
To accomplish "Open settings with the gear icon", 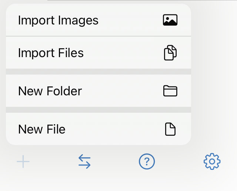I will (212, 161).
